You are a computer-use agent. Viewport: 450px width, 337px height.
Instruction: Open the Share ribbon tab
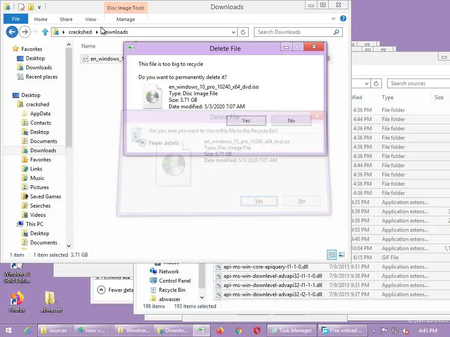(x=66, y=19)
